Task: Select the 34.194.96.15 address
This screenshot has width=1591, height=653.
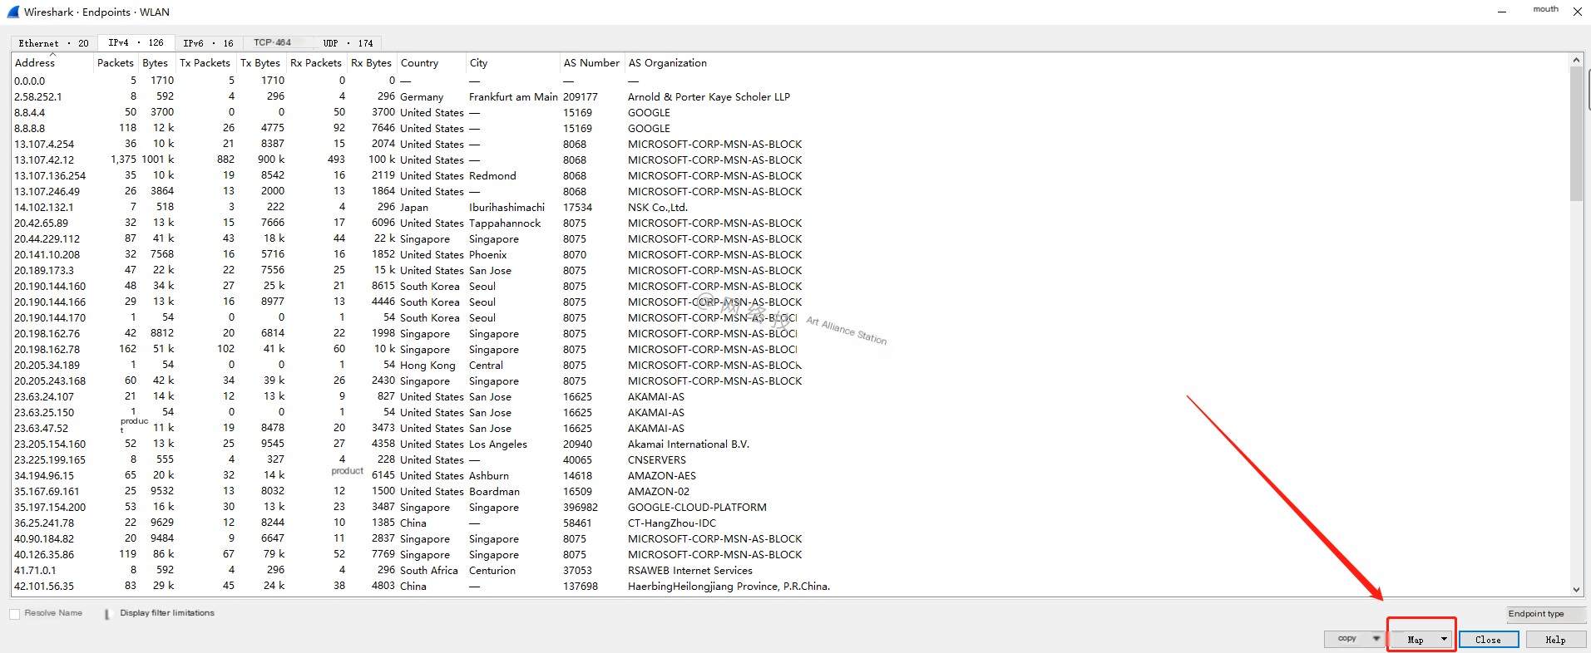Action: (x=44, y=476)
